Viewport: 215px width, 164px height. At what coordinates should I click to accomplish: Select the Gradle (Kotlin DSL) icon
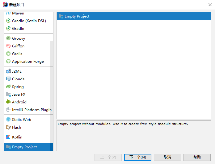click(x=8, y=21)
